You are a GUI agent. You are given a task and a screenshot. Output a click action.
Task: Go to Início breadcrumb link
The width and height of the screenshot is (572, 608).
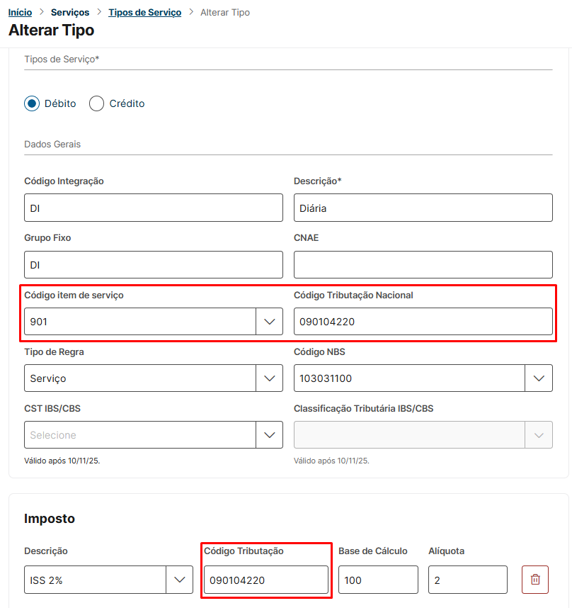(x=20, y=13)
